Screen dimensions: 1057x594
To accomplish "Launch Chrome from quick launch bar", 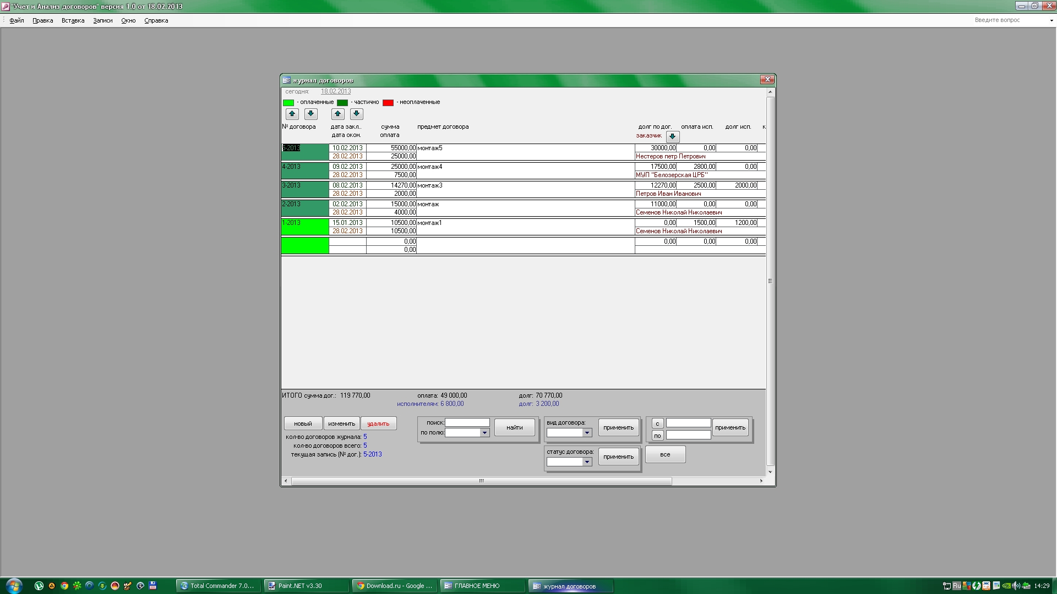I will (x=64, y=586).
